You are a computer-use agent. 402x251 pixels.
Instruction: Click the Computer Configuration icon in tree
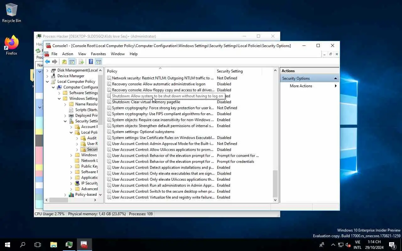[x=59, y=87]
